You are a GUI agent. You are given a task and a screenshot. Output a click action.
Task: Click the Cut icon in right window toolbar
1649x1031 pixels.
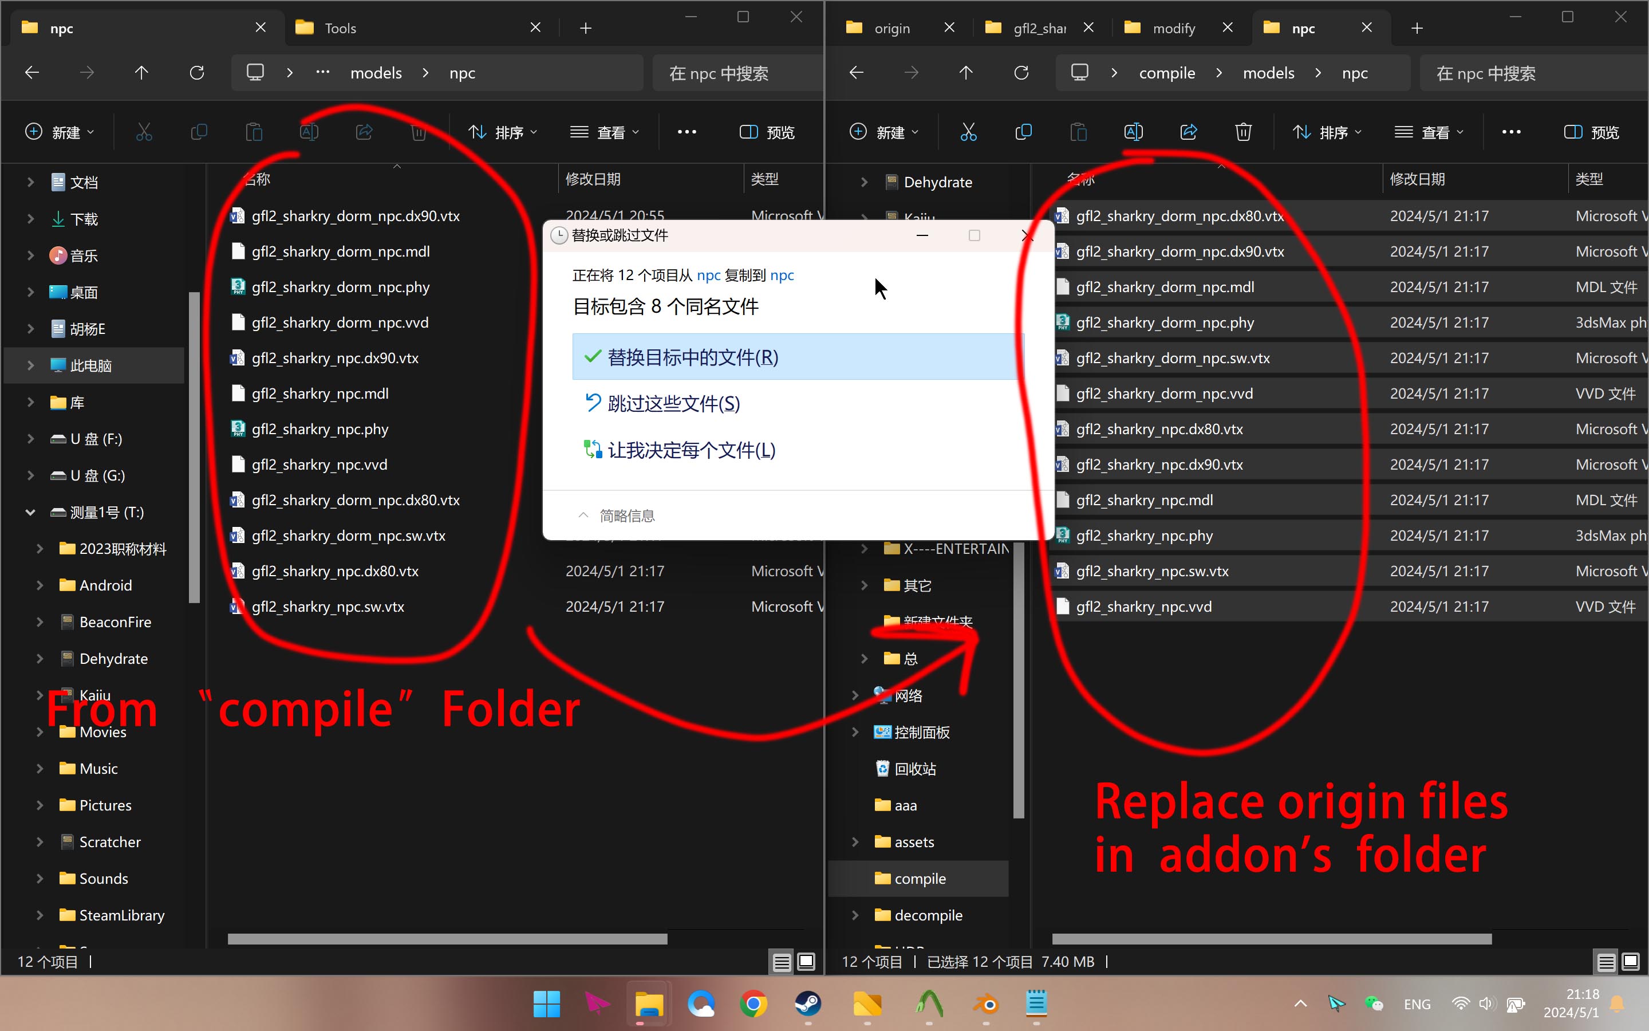pyautogui.click(x=968, y=132)
